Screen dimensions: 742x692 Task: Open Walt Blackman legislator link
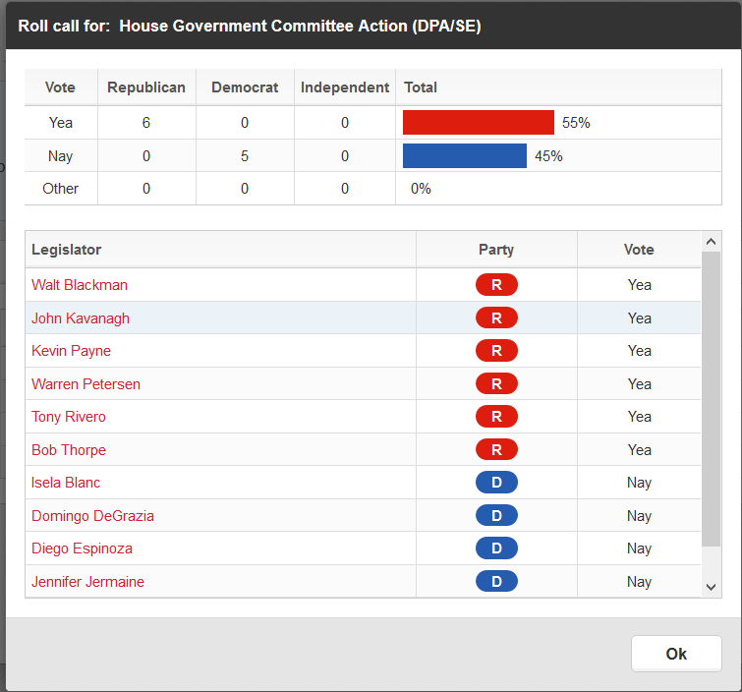[x=80, y=285]
